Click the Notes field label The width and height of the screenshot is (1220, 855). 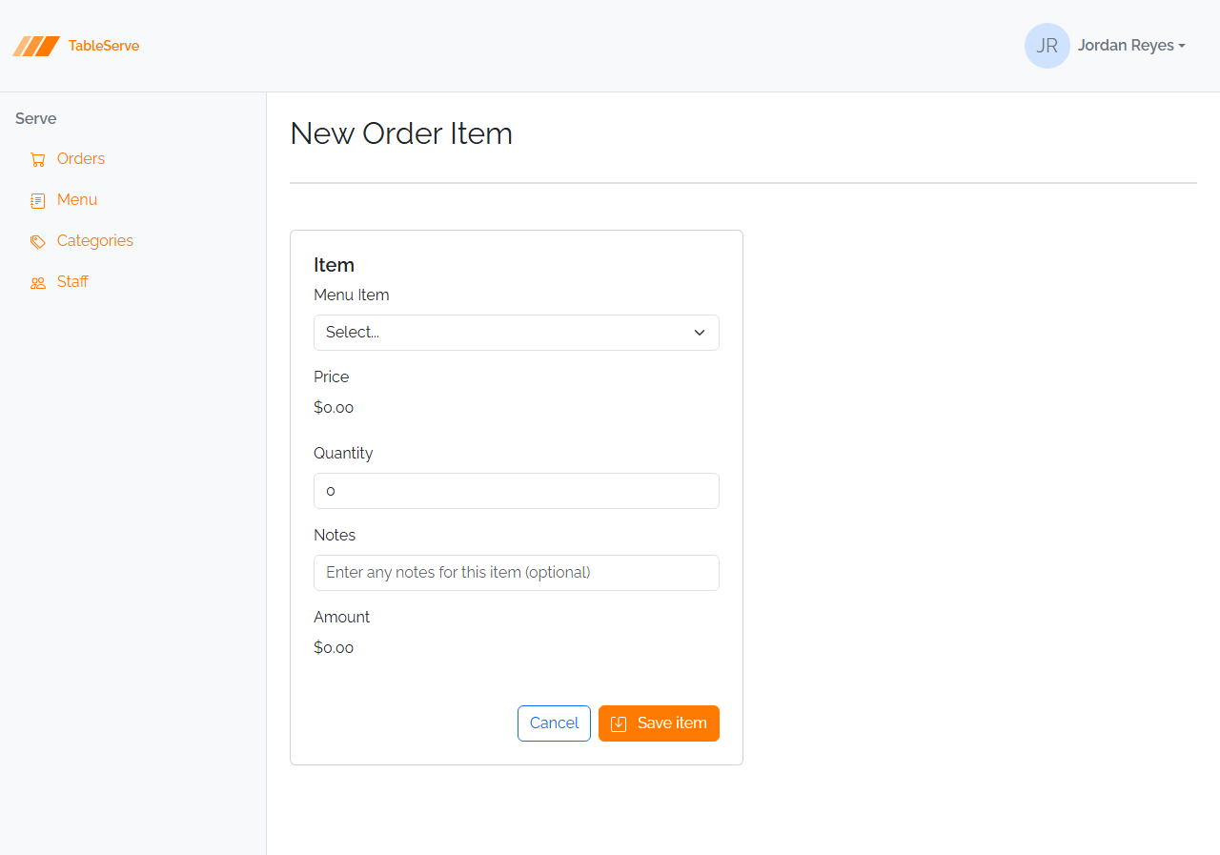click(x=335, y=536)
